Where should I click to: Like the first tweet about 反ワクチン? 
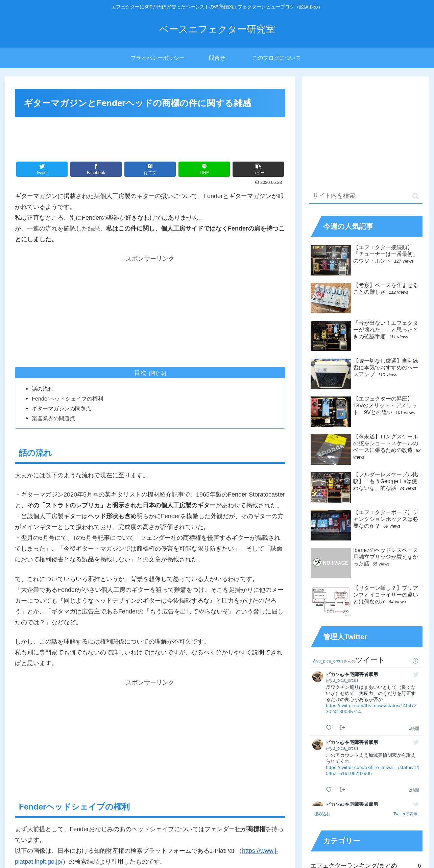329,727
